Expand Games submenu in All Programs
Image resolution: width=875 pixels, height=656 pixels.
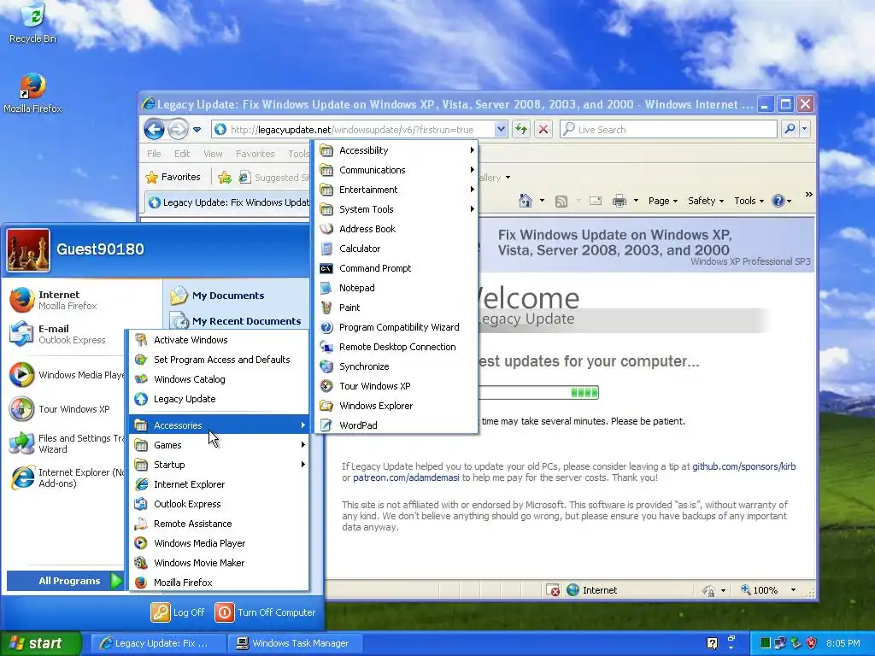(x=220, y=444)
